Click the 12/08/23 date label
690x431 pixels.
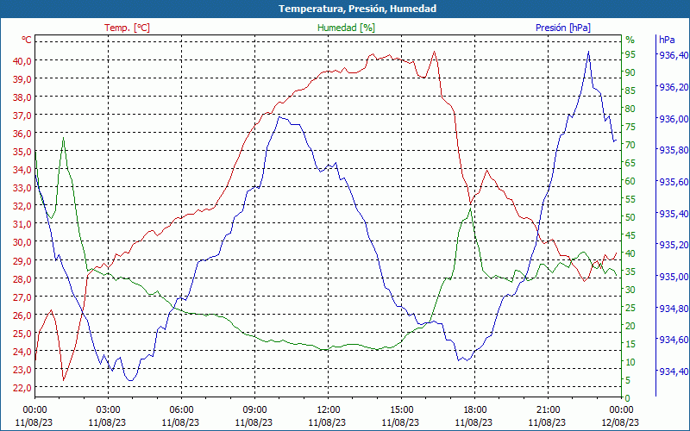click(x=621, y=422)
